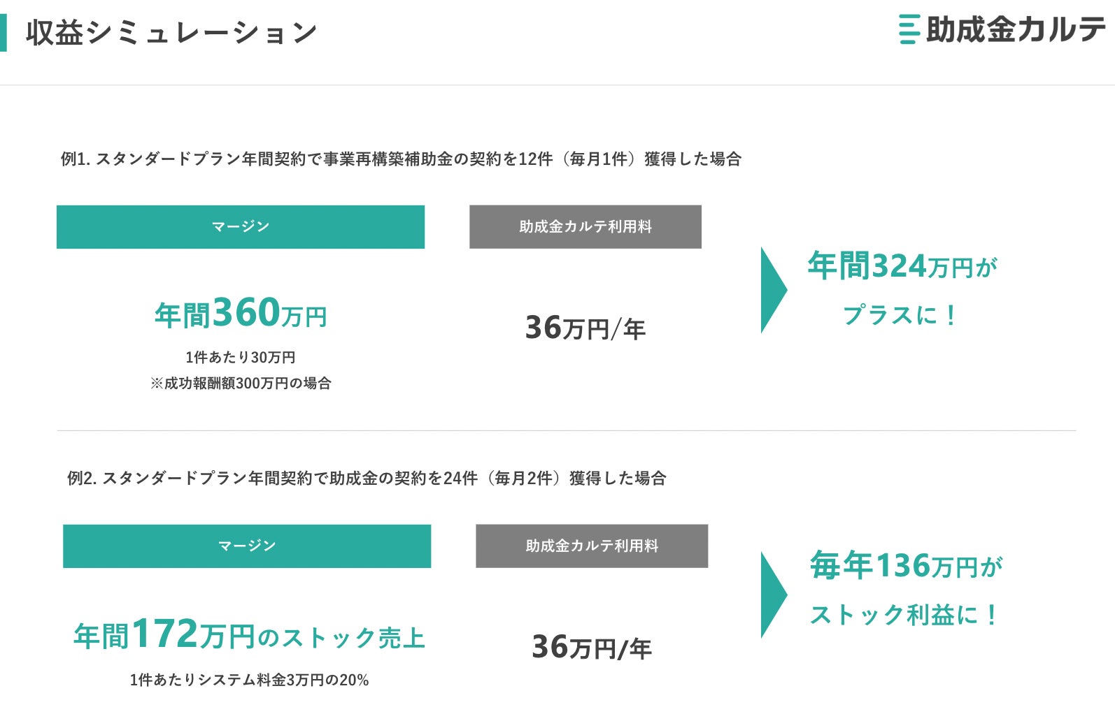Screen dimensions: 1115x707
Task: Click the example 2 description heading
Action: [x=366, y=479]
